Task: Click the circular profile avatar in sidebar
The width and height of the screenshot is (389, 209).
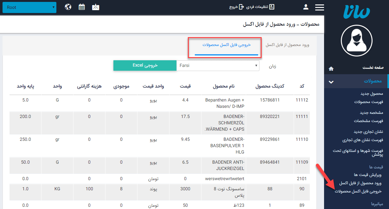Action: click(356, 41)
